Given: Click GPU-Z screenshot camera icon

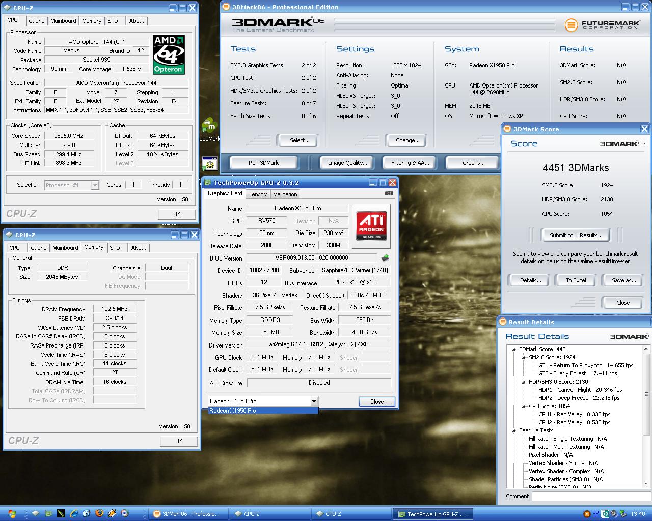Looking at the screenshot, I should (x=389, y=193).
